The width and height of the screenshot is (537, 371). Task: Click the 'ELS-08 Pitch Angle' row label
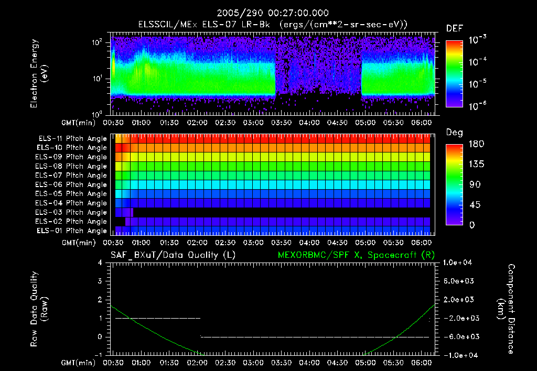click(71, 166)
